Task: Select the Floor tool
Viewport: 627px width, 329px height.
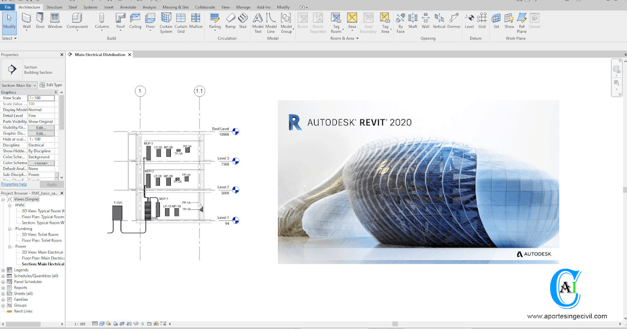Action: (150, 21)
